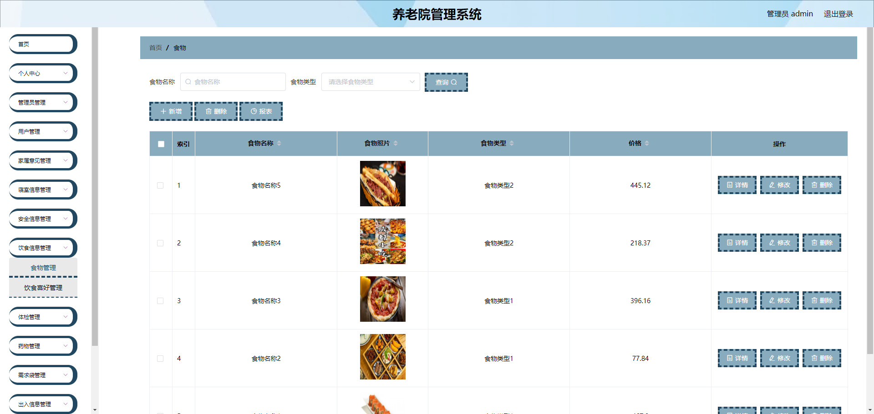Screen dimensions: 874x414
Task: Expand the 安全信息管理 sidebar menu
Action: [43, 219]
